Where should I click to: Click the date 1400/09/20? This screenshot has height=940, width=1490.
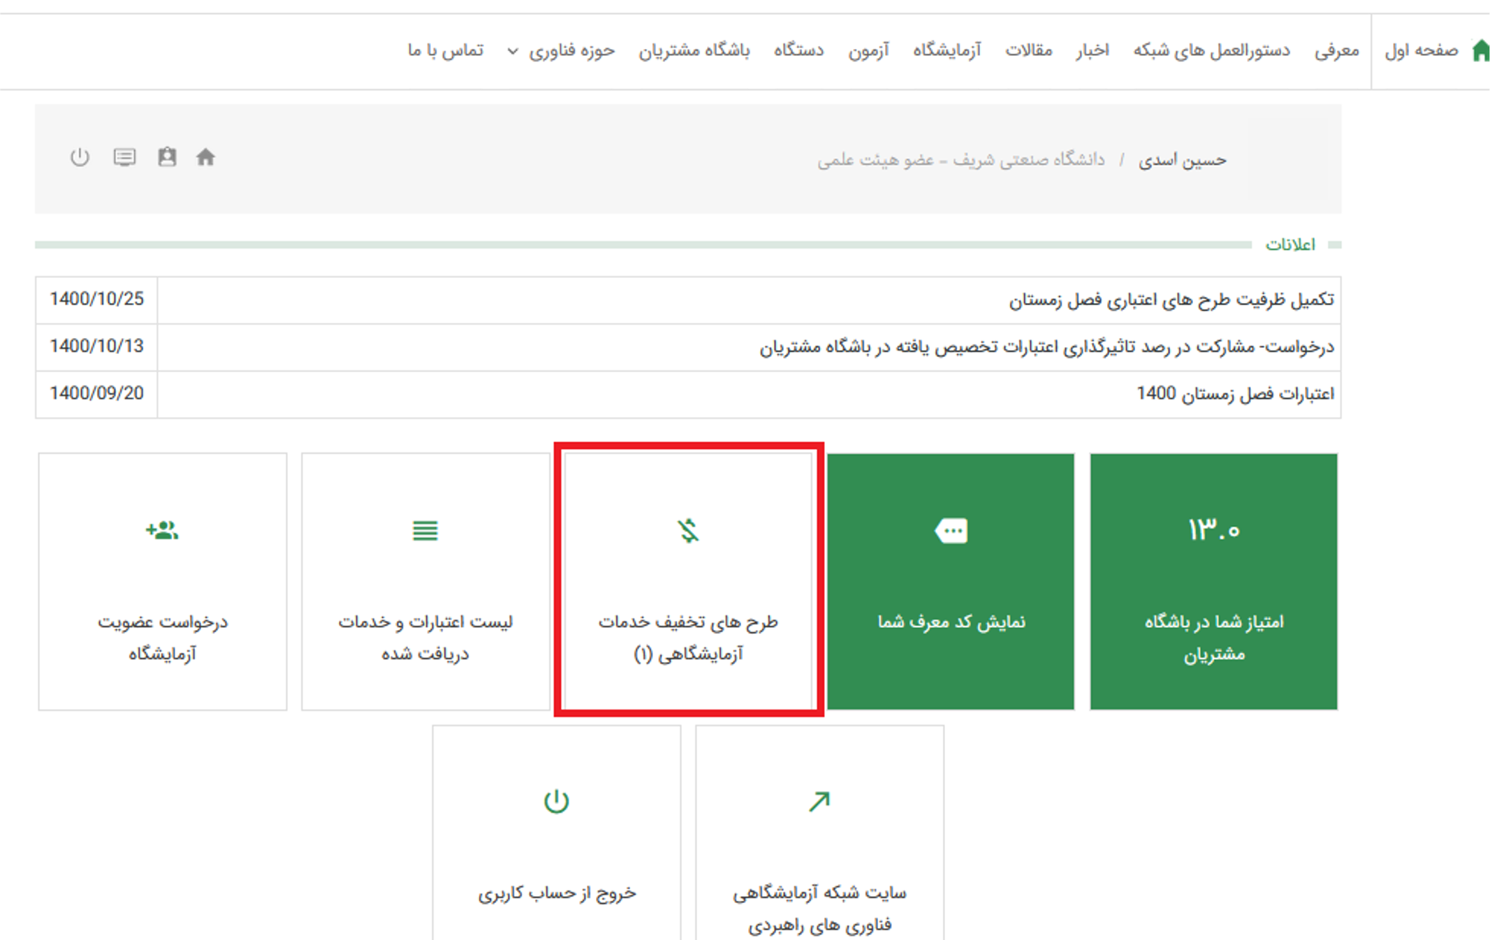point(96,393)
